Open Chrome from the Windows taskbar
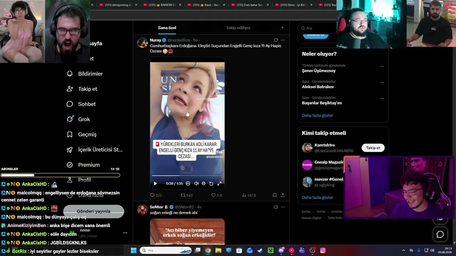 [x=208, y=250]
